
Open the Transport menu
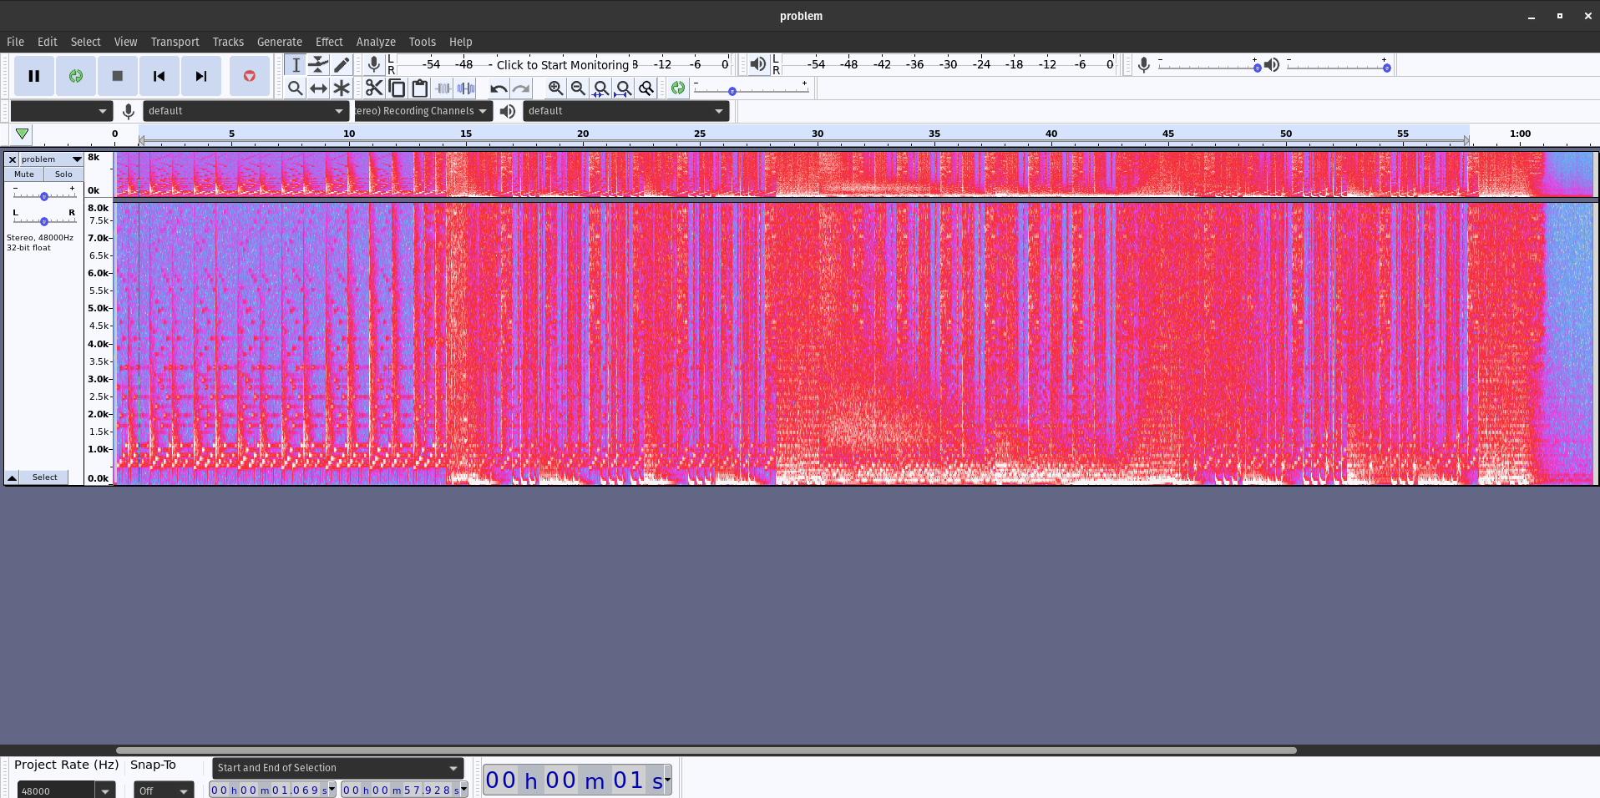(x=175, y=42)
